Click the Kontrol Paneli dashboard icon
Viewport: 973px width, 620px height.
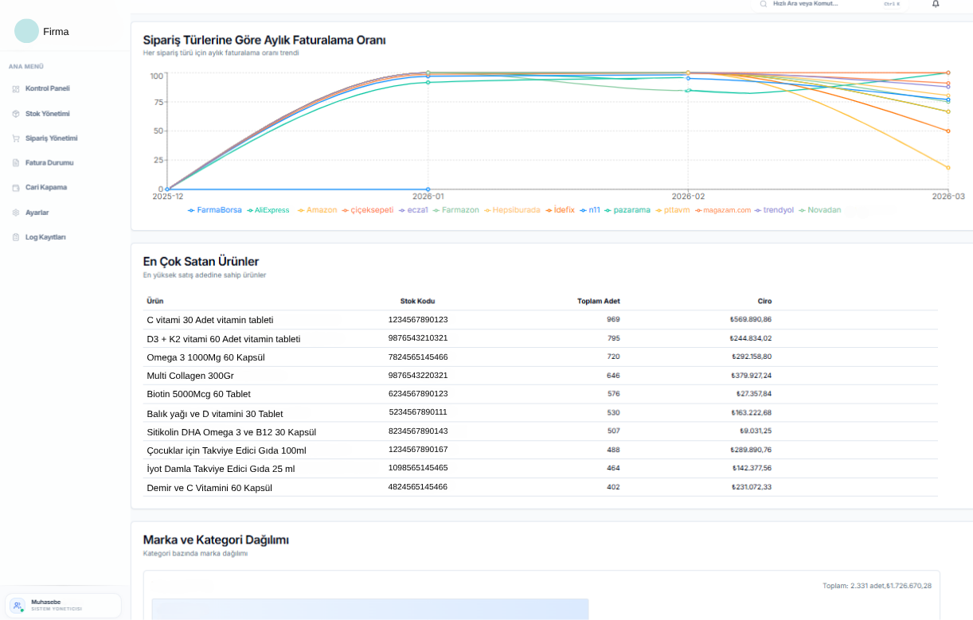click(16, 89)
